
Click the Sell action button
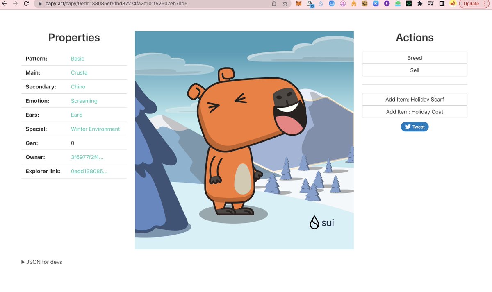(415, 70)
